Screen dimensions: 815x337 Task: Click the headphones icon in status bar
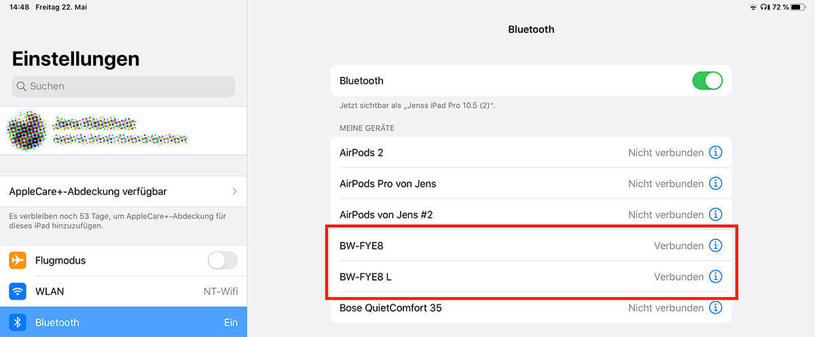click(x=765, y=7)
